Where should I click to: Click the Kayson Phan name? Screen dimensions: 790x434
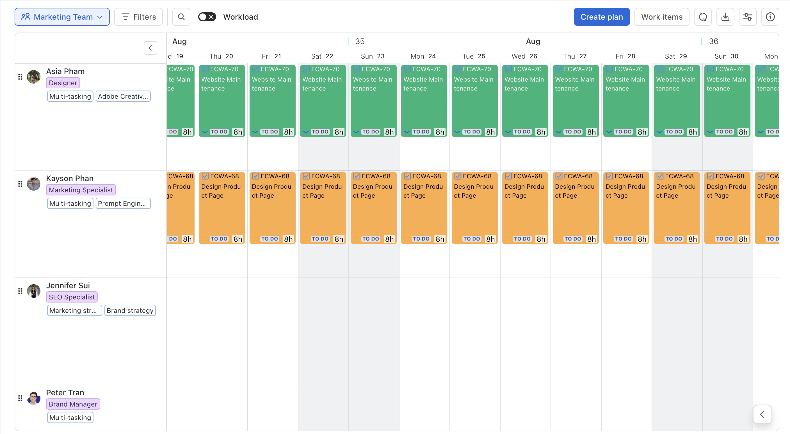(70, 179)
